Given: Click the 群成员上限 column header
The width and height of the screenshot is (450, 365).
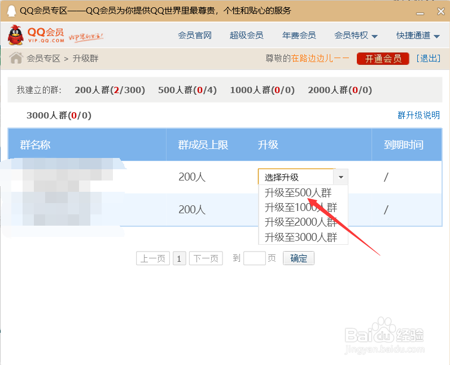Looking at the screenshot, I should (x=203, y=145).
